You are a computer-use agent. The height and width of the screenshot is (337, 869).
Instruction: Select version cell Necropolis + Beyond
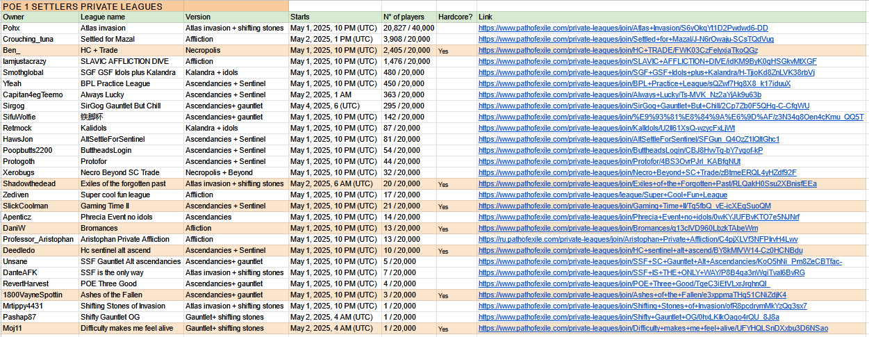(x=235, y=172)
